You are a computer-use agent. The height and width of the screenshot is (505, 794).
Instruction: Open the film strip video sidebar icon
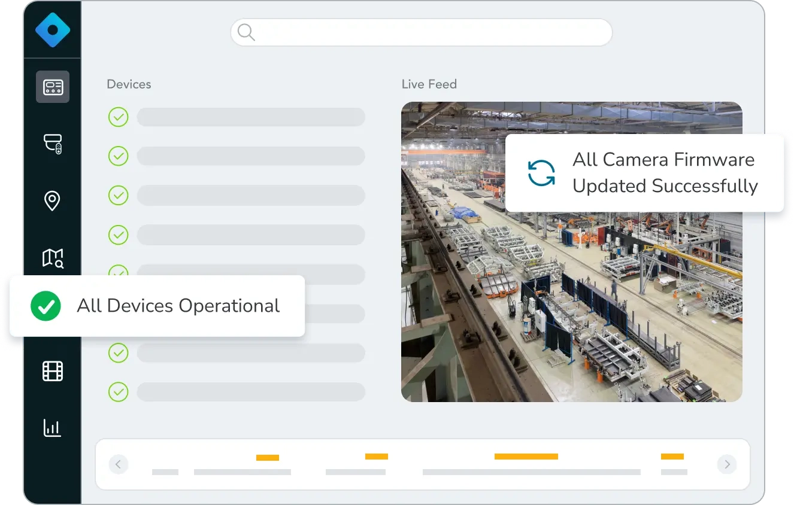tap(53, 371)
